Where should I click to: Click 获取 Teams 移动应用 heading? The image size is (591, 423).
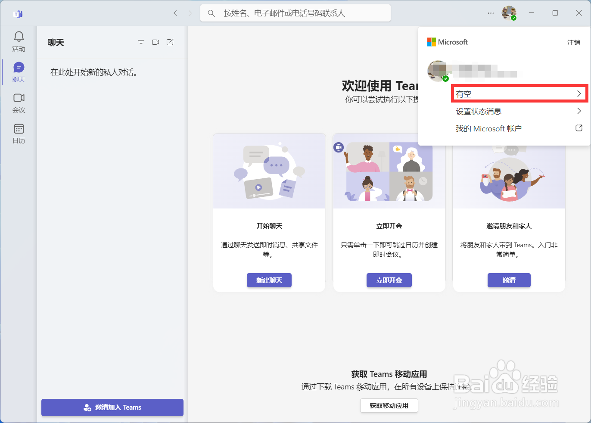coord(389,374)
